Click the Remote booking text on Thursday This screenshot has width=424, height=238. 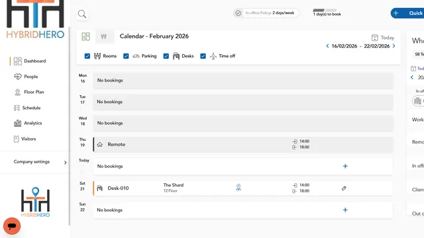pyautogui.click(x=117, y=144)
